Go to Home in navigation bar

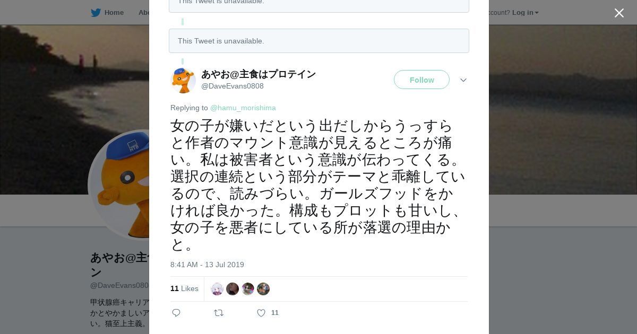pyautogui.click(x=114, y=13)
